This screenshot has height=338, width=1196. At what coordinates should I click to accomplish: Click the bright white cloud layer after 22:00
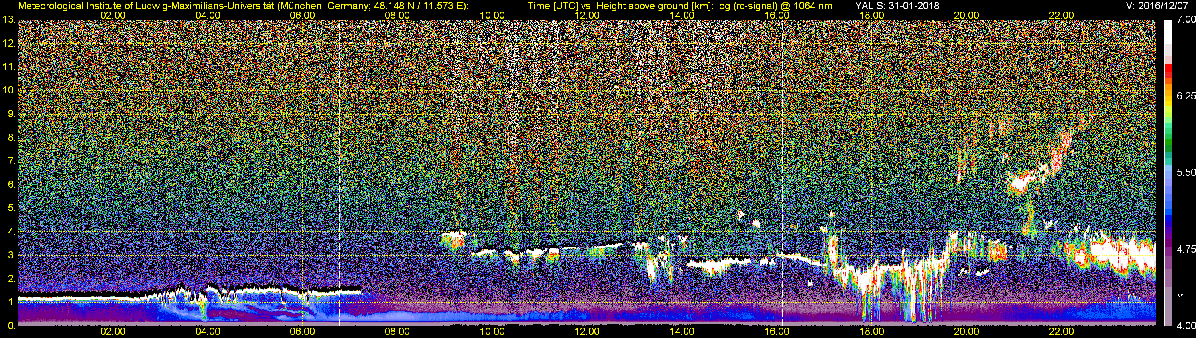(1114, 254)
